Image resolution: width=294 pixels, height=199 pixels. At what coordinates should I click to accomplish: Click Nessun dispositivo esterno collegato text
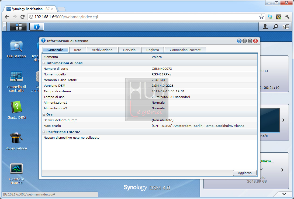click(x=72, y=138)
